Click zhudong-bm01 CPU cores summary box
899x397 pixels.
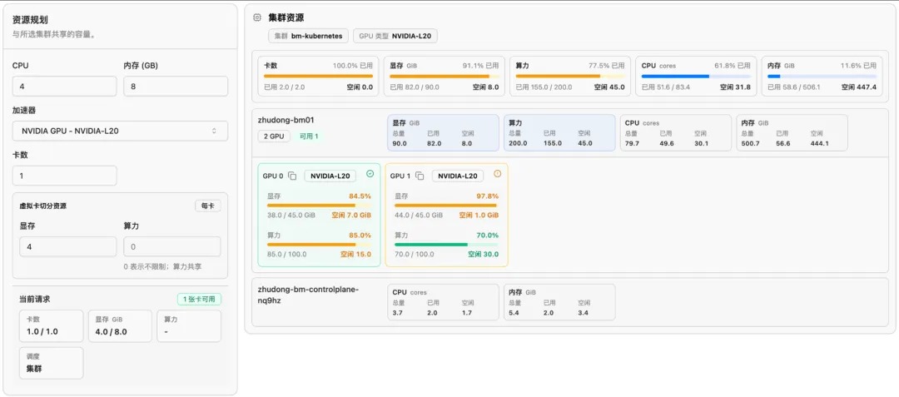pyautogui.click(x=676, y=133)
